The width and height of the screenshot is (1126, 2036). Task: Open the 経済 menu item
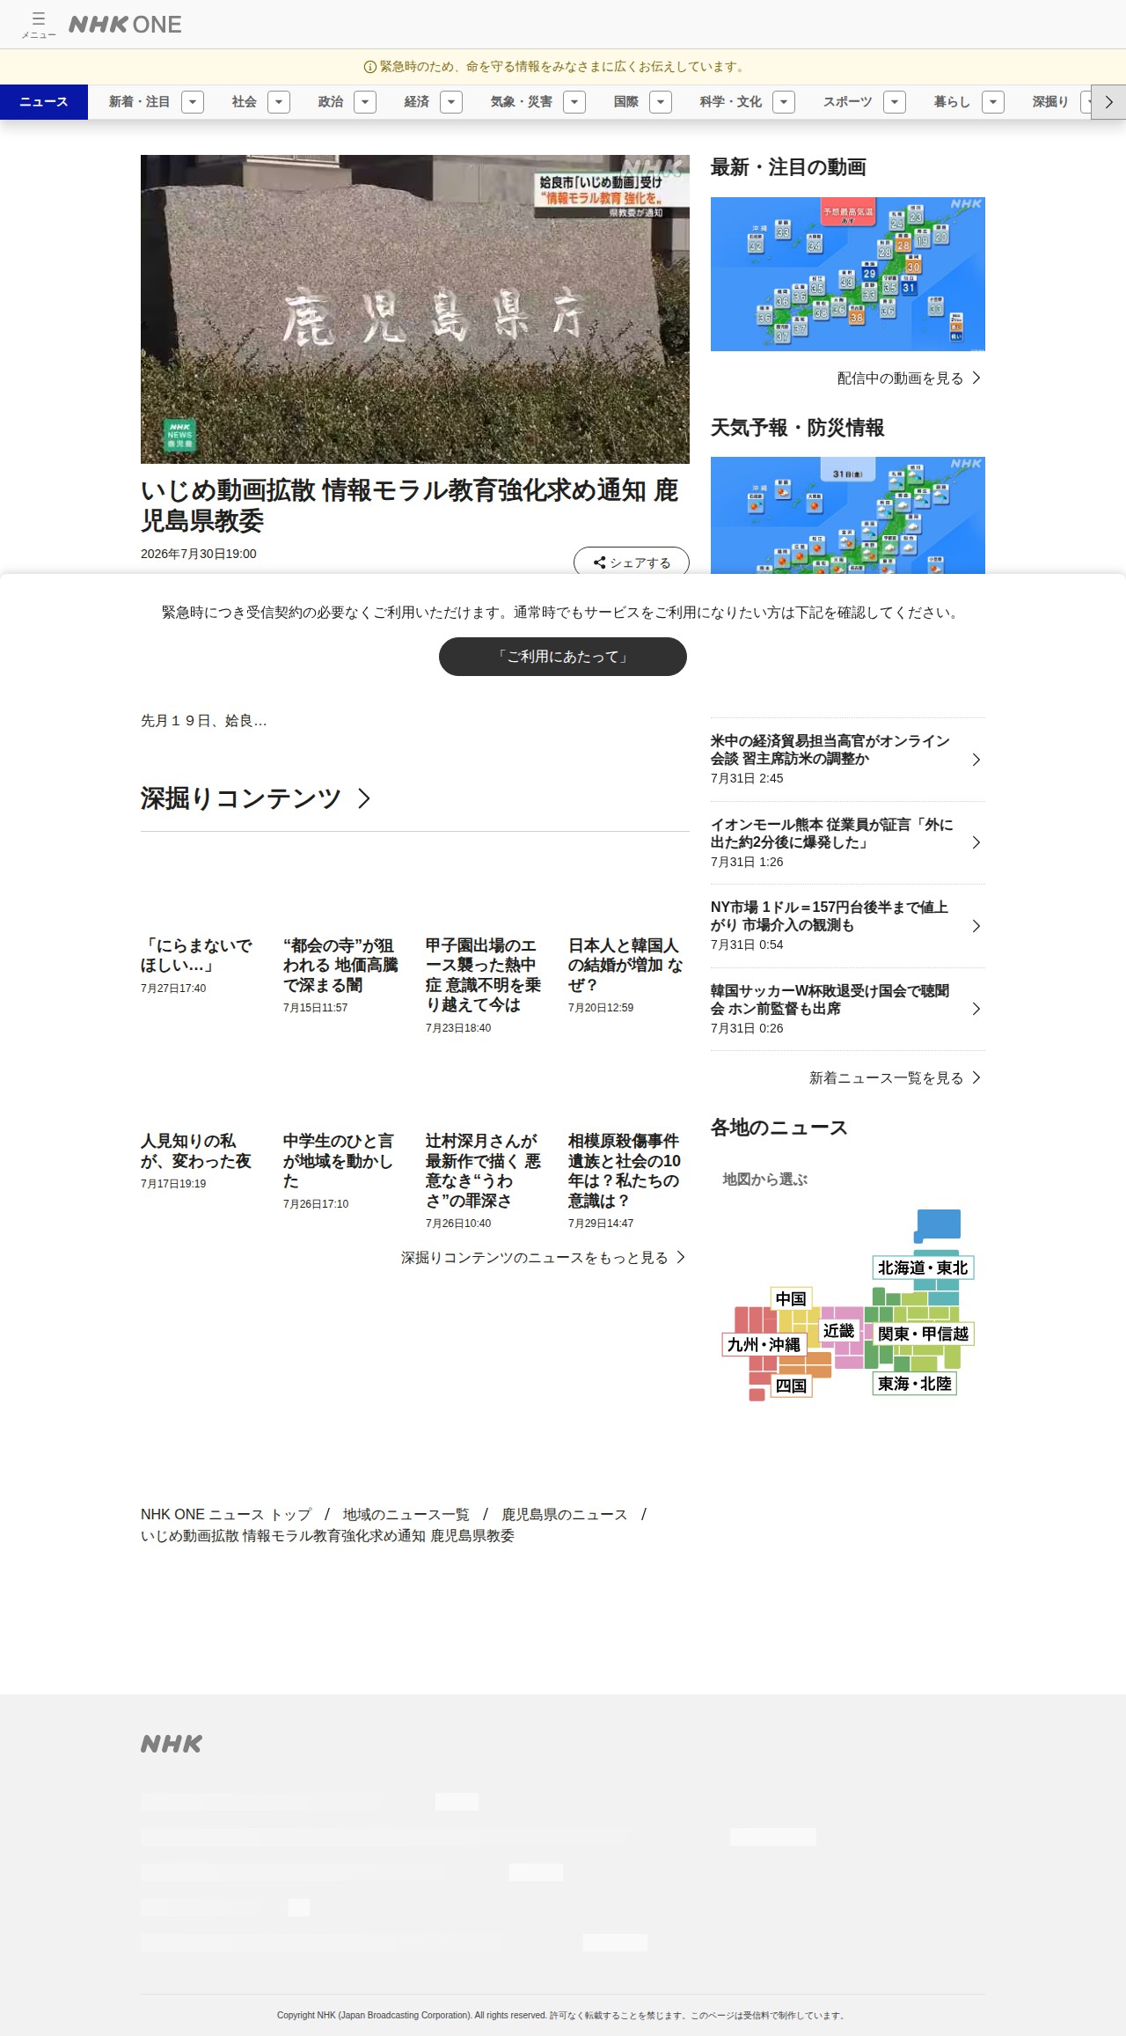tap(417, 102)
